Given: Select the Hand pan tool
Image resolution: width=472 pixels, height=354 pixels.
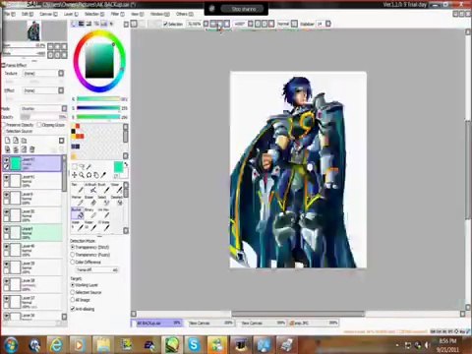Looking at the screenshot, I should [x=96, y=175].
